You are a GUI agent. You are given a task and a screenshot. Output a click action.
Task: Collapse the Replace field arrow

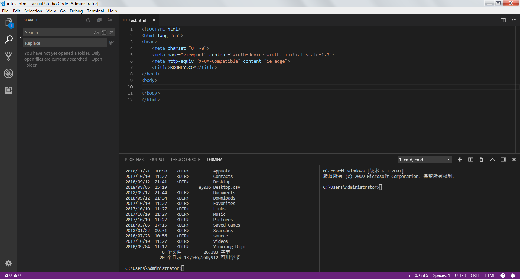[20, 38]
